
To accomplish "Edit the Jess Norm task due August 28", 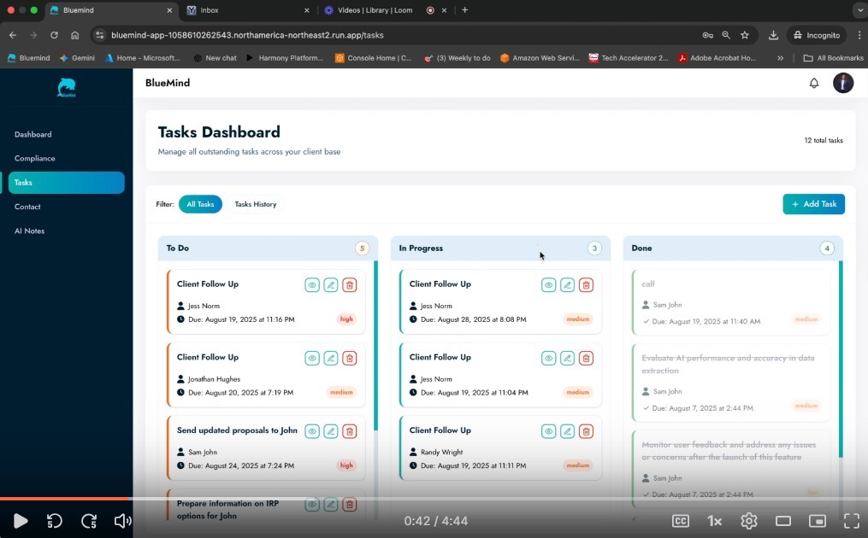I will point(568,285).
